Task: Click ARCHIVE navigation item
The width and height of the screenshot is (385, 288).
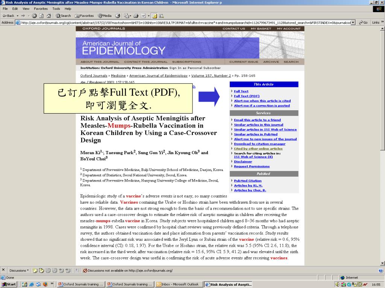Action: pyautogui.click(x=271, y=62)
